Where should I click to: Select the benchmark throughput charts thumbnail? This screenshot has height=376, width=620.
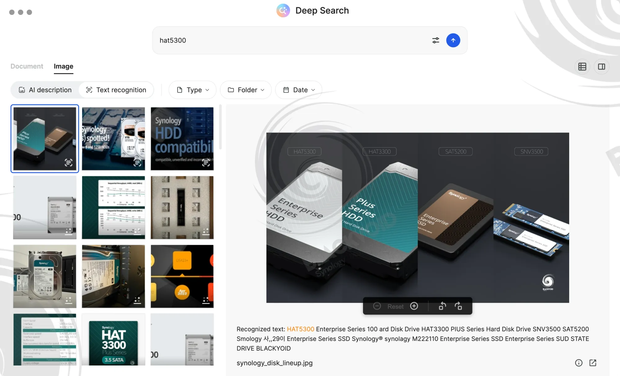click(113, 207)
